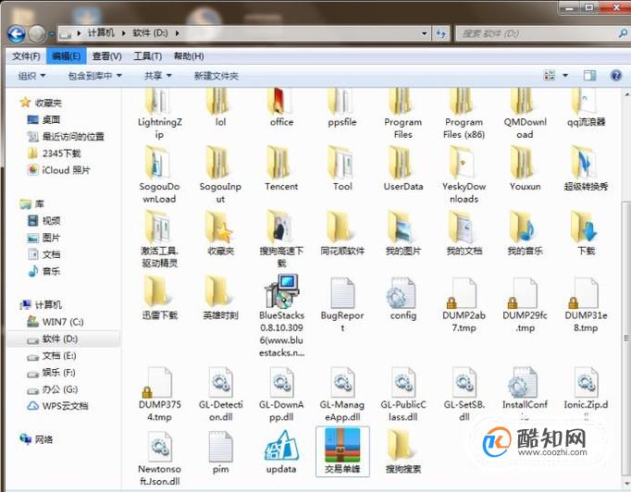Open the 工具(T) menu
The height and width of the screenshot is (492, 631).
point(148,56)
